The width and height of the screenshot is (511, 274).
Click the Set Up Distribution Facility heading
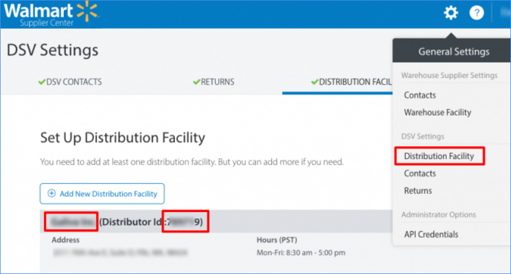point(123,138)
